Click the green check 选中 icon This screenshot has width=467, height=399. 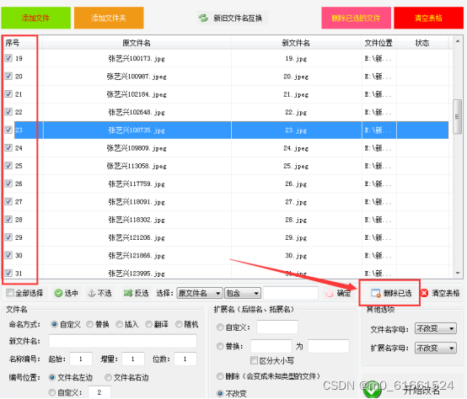[58, 293]
